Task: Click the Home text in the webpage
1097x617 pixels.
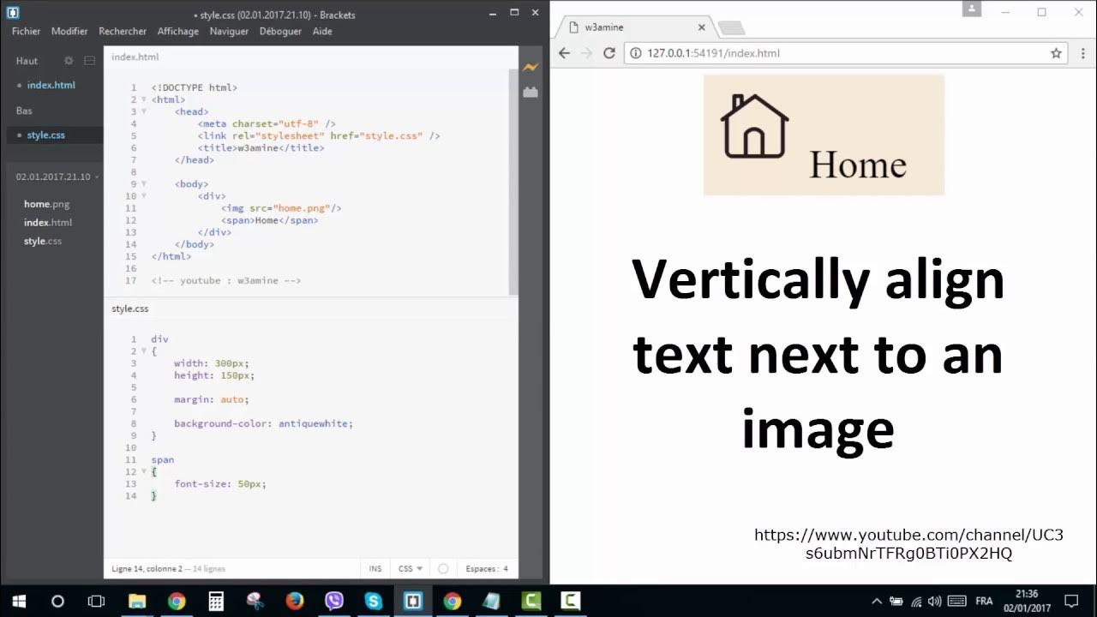Action: 858,165
